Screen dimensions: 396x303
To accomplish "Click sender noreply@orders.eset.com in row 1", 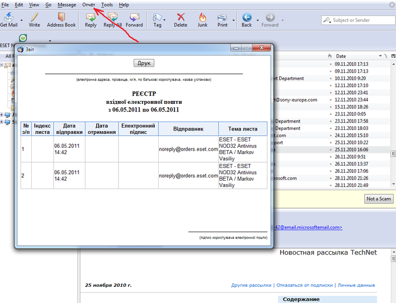I will click(x=188, y=149).
